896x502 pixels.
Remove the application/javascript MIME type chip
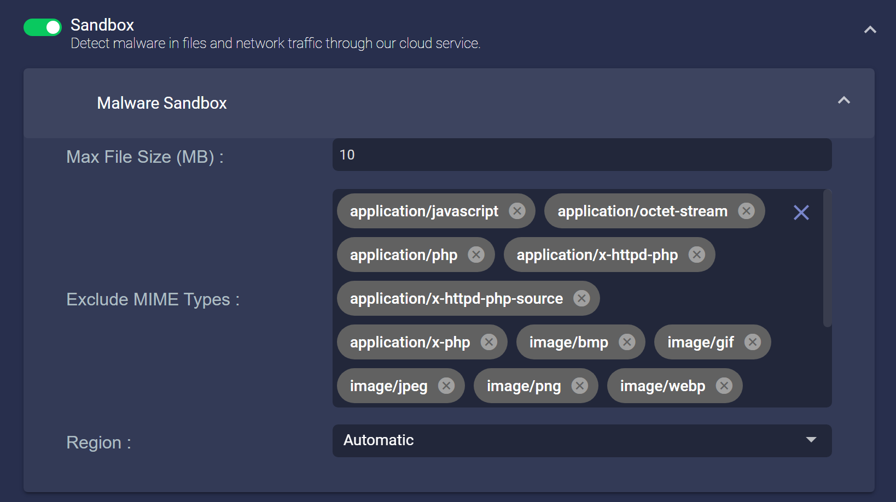click(517, 211)
